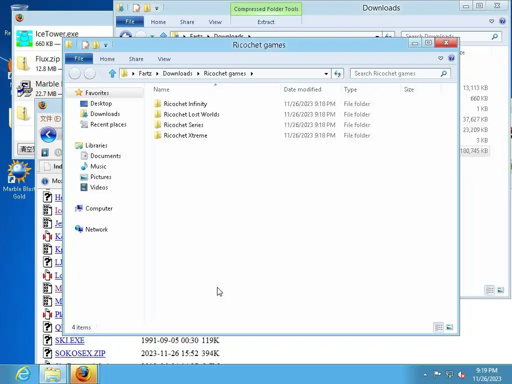The height and width of the screenshot is (384, 512).
Task: Click Forward button in Ricochet games window
Action: 90,73
